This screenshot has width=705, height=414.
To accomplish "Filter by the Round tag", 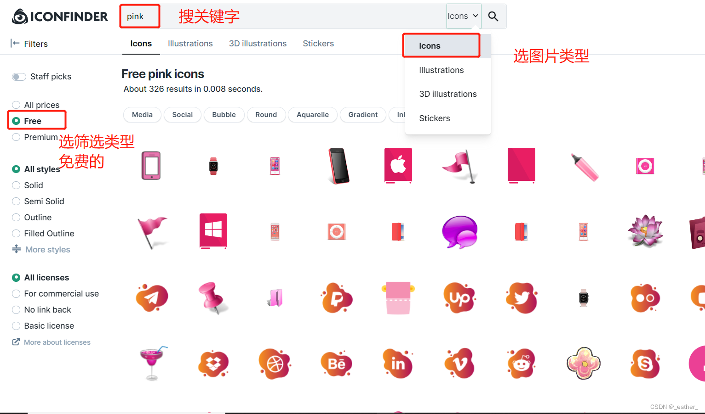I will [x=266, y=115].
